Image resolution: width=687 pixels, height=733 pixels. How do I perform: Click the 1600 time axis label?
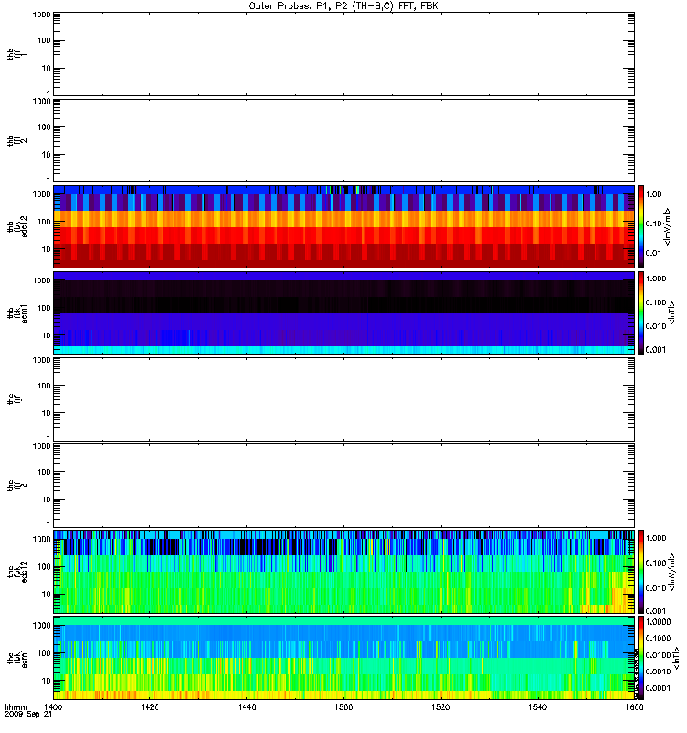pyautogui.click(x=634, y=706)
